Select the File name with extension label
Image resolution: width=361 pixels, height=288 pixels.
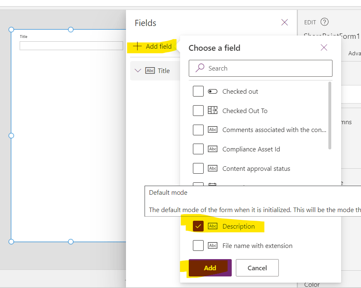point(257,246)
